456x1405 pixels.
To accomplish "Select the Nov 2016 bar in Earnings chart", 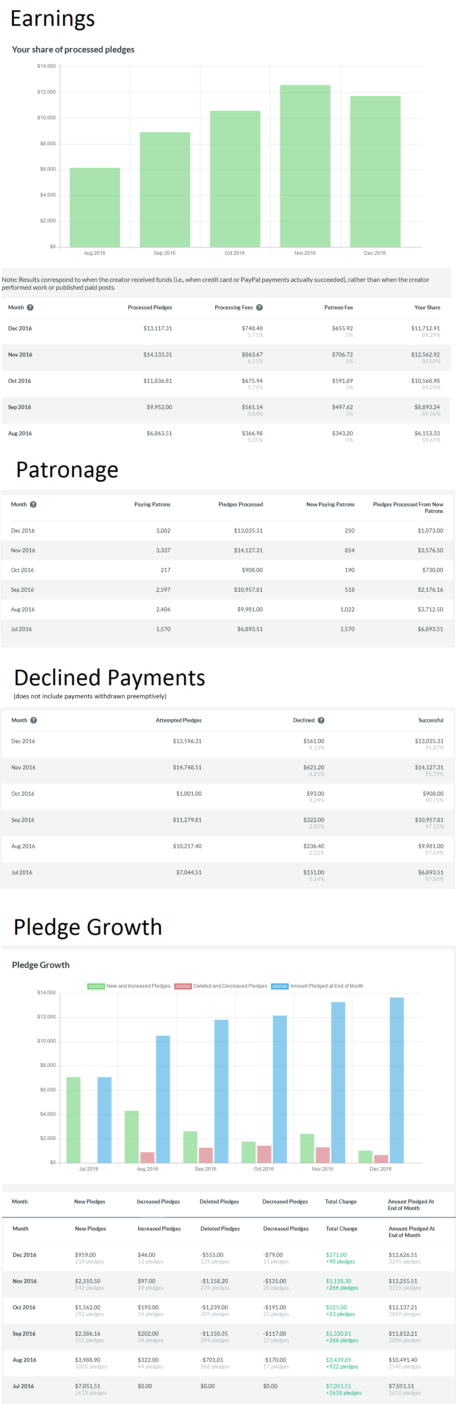I will tap(305, 166).
